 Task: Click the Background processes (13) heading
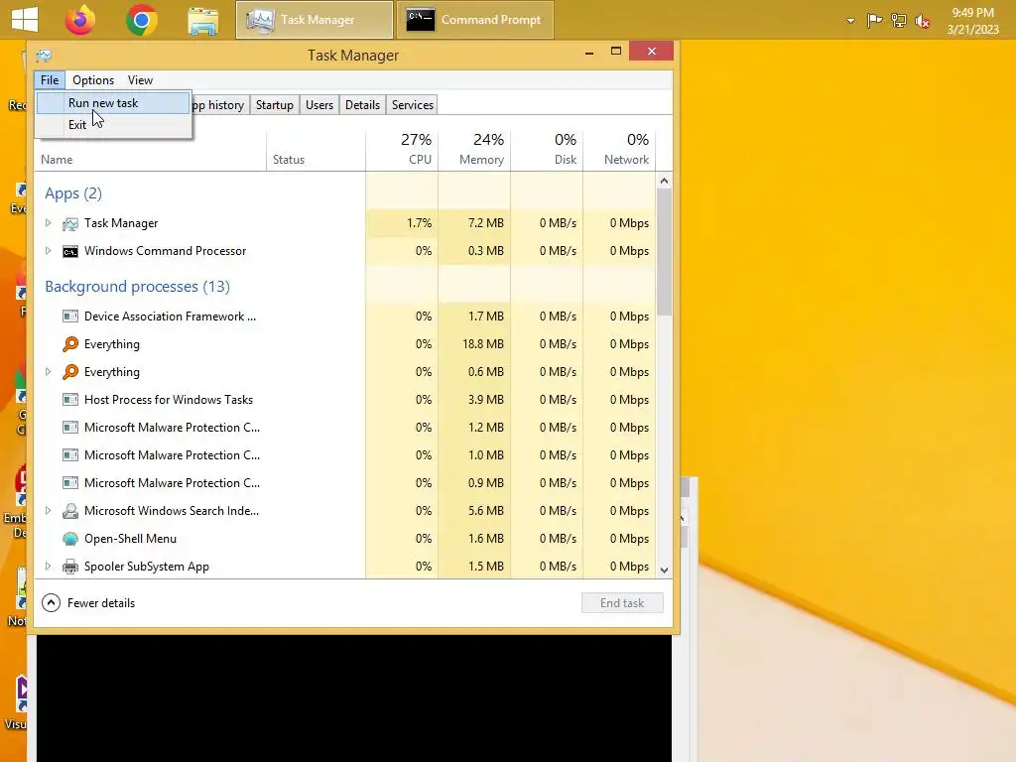coord(137,287)
